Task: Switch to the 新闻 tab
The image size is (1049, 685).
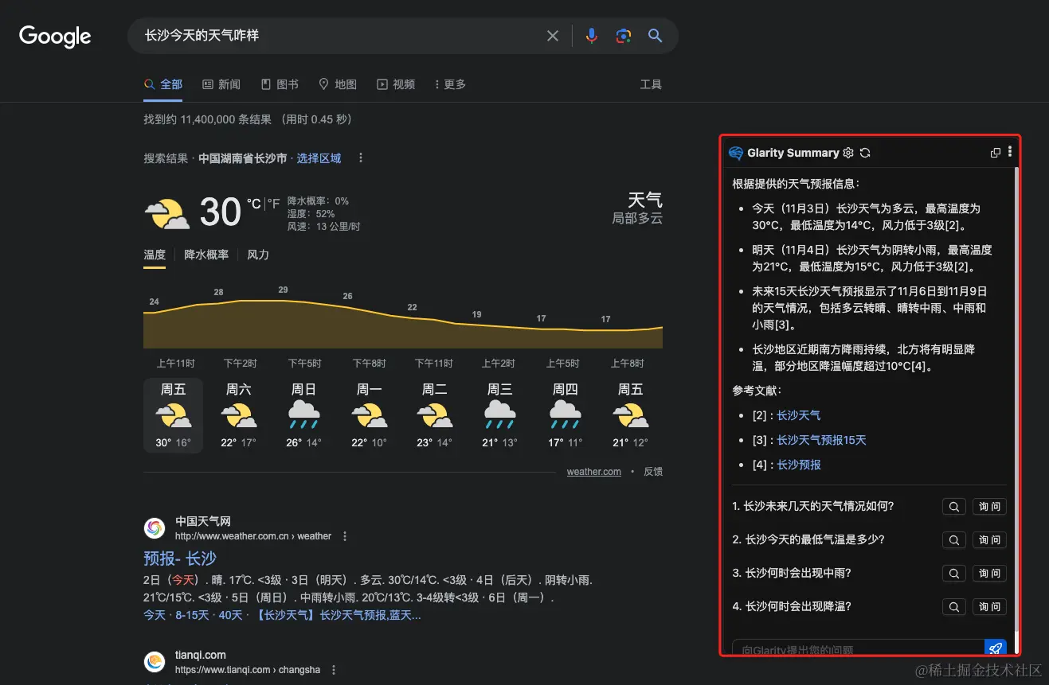Action: pos(221,84)
